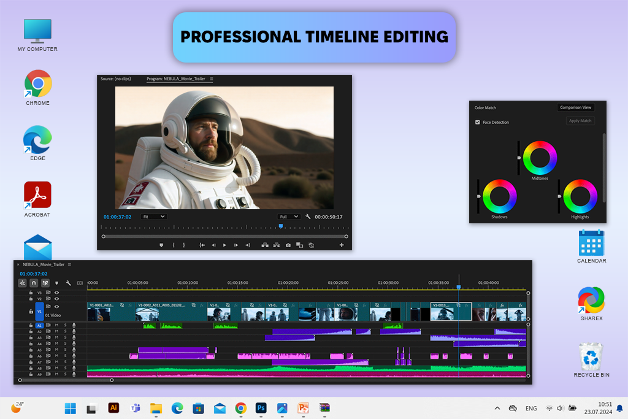
Task: Lock audio track A3
Action: click(31, 337)
